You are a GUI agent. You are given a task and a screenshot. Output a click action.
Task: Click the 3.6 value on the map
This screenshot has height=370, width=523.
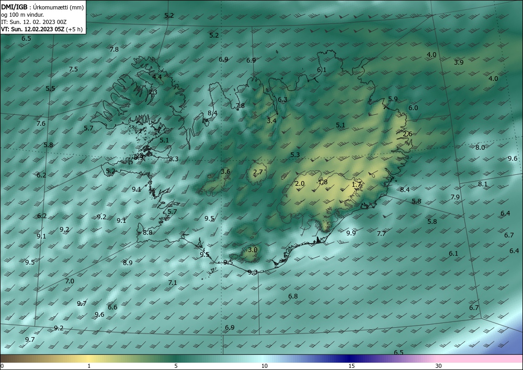(x=225, y=171)
